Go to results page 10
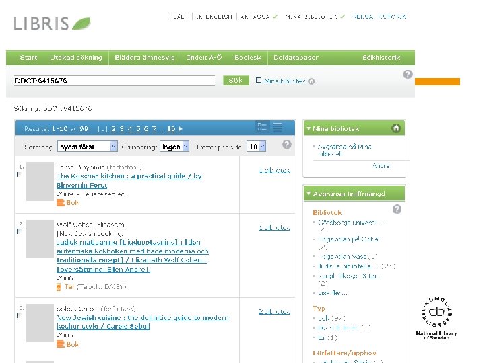The height and width of the screenshot is (363, 485). point(171,129)
